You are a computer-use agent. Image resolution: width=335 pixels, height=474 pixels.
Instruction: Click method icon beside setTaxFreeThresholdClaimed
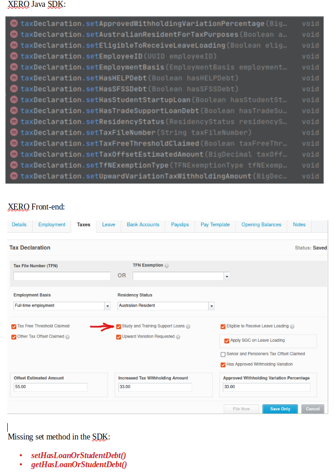click(14, 143)
